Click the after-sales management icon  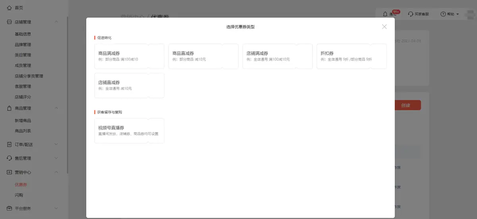[x=10, y=158]
